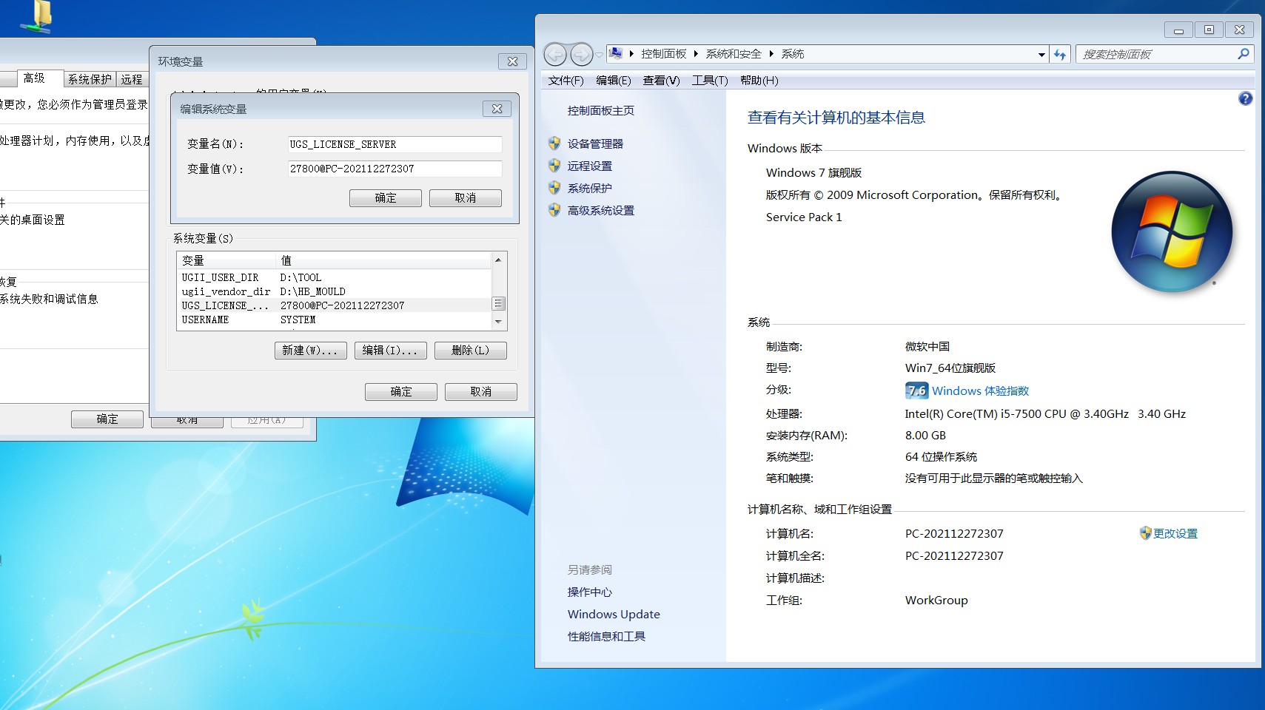Click the Back navigation arrow button
The height and width of the screenshot is (710, 1265).
tap(555, 54)
